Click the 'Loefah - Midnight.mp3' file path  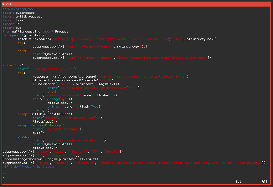pyautogui.click(x=180, y=163)
